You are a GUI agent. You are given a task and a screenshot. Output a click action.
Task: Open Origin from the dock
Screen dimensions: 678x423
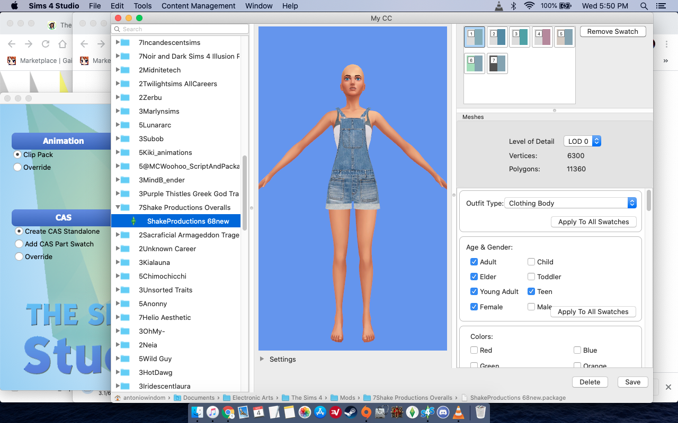[366, 412]
